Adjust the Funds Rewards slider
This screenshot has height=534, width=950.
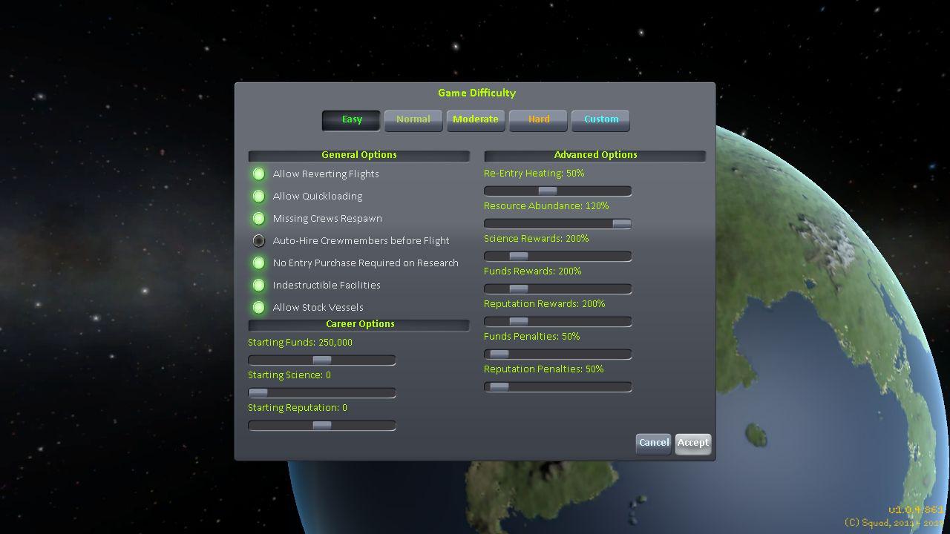558,289
